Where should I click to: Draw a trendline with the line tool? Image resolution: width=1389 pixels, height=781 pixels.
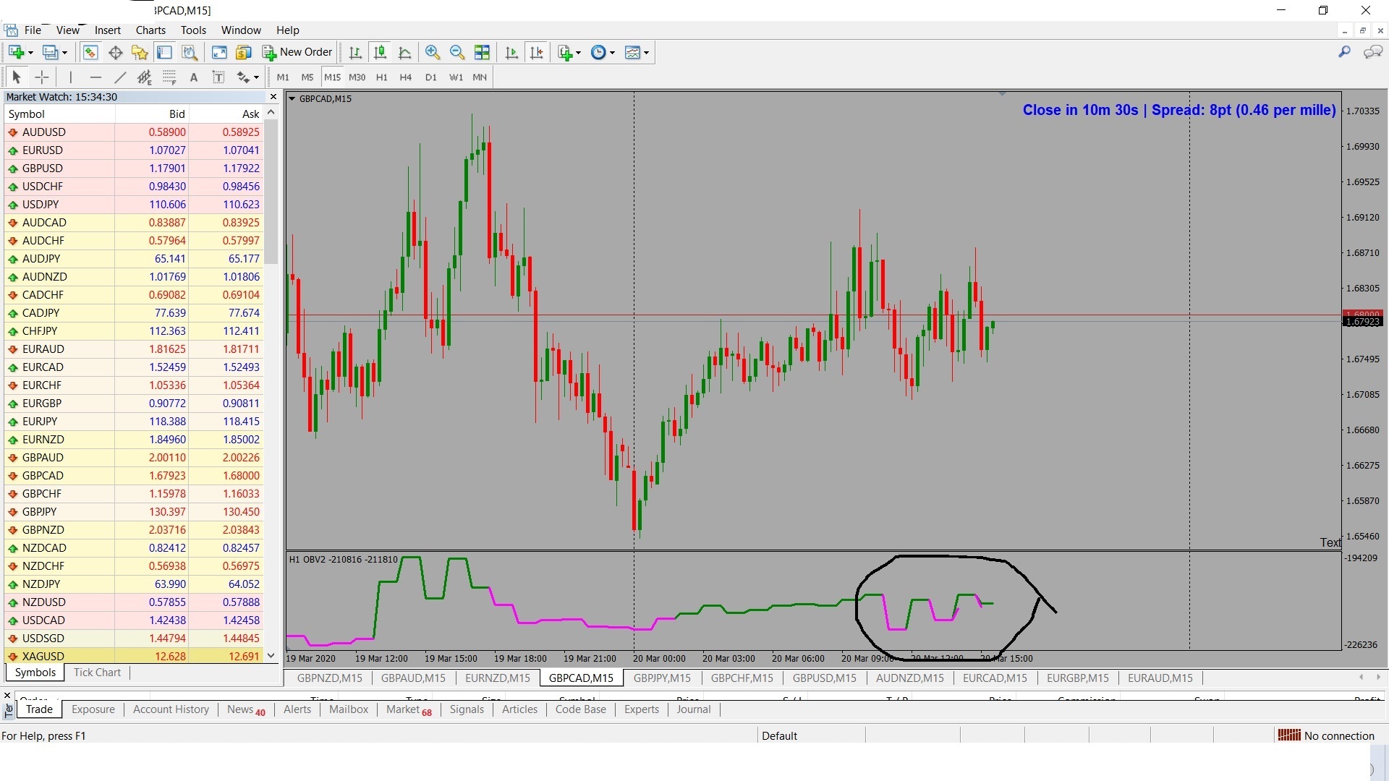pos(120,77)
